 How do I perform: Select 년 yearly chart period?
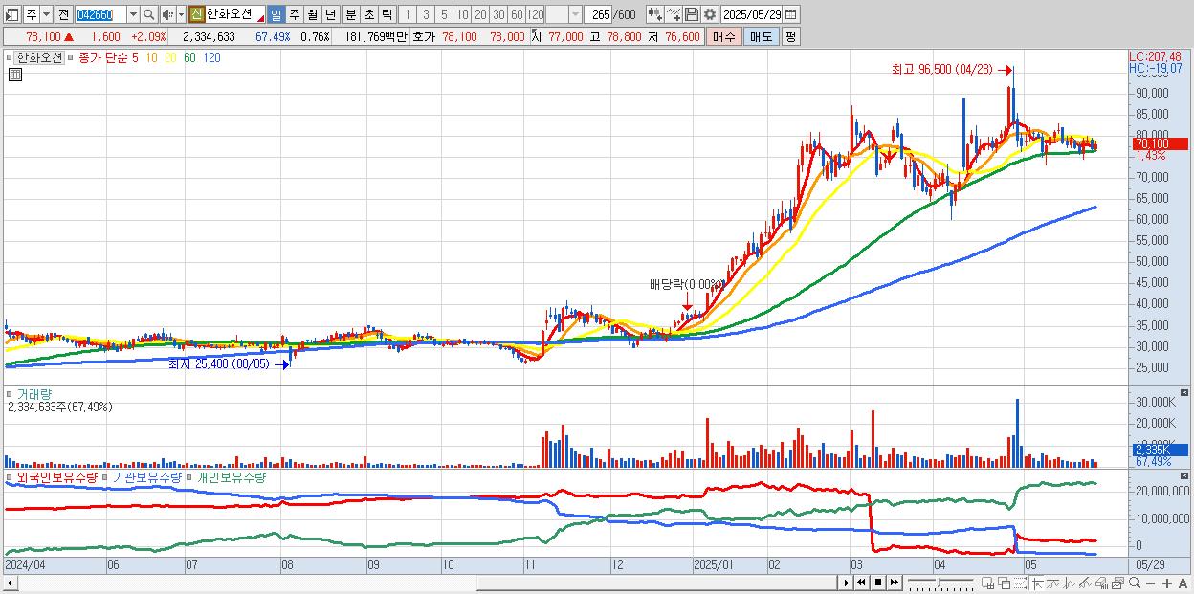(x=330, y=14)
